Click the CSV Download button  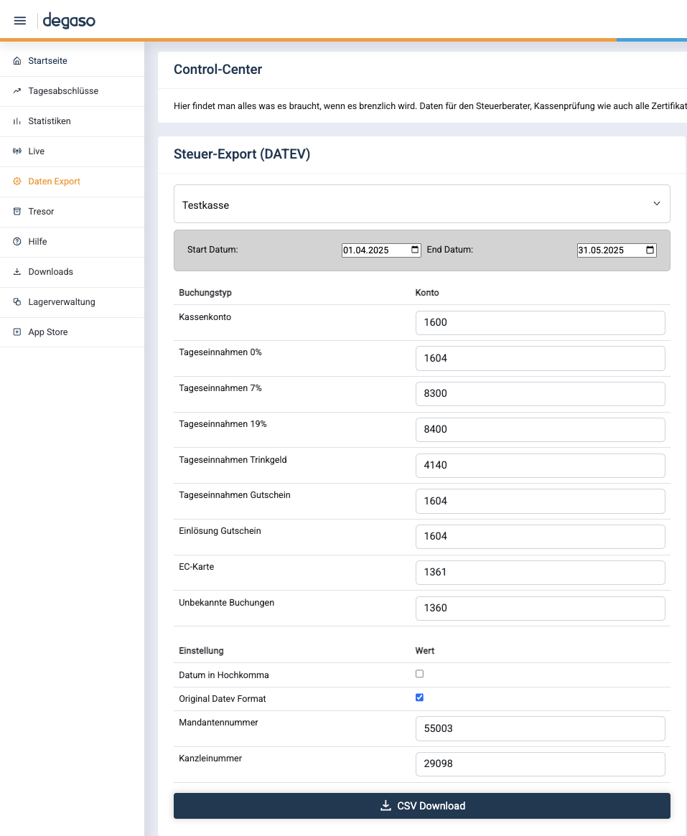point(422,806)
